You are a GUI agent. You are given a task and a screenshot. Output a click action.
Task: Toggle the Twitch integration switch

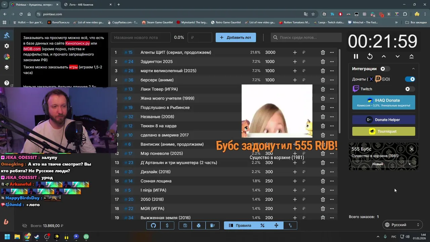(410, 89)
